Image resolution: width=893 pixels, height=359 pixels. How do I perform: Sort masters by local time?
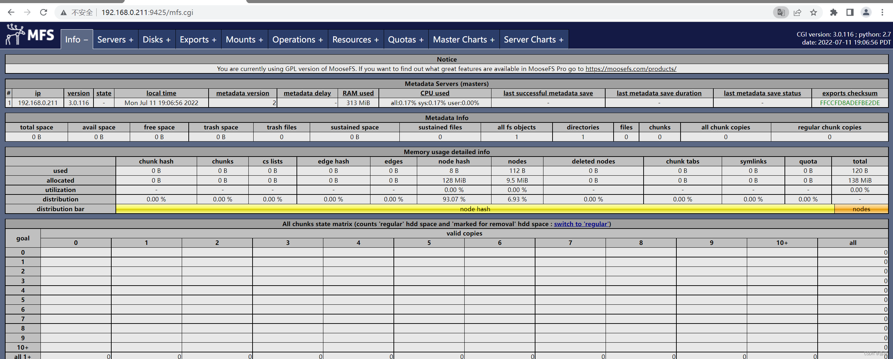click(161, 93)
